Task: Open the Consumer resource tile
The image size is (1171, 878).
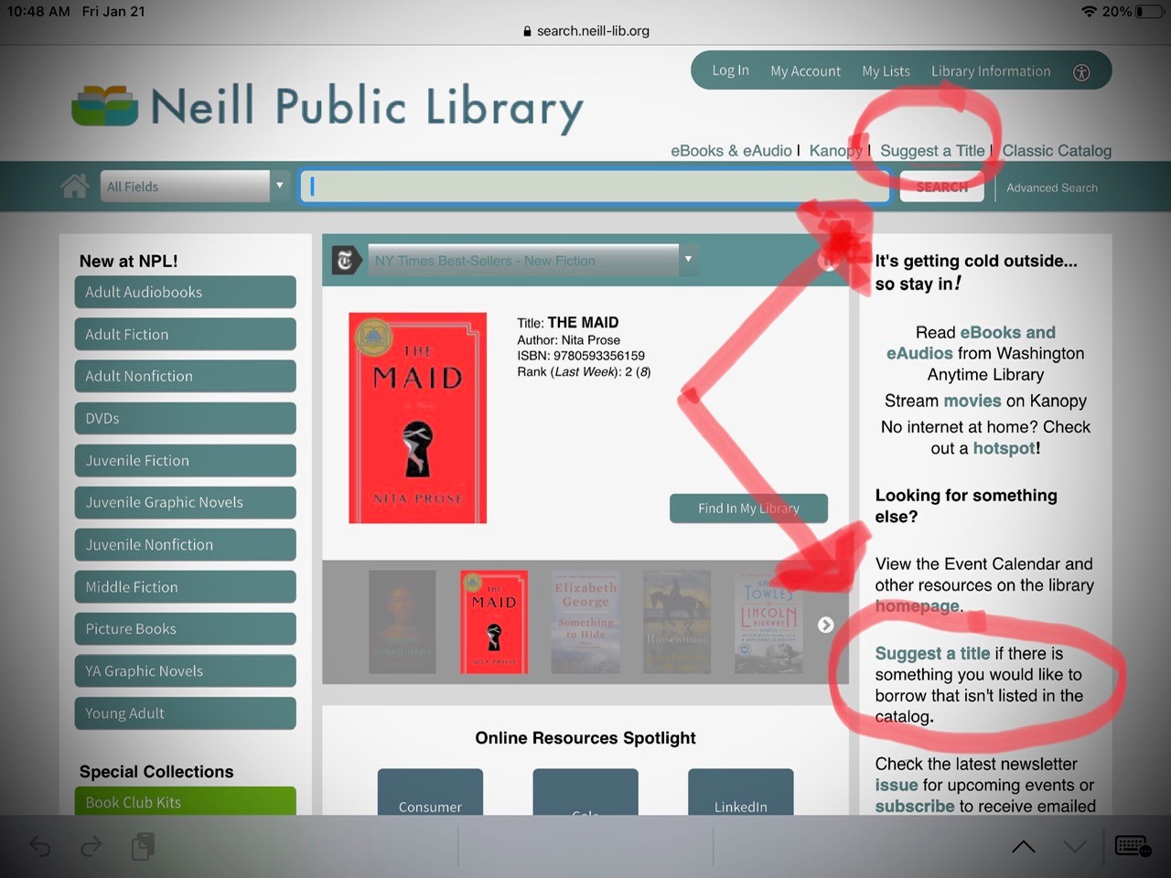Action: (430, 792)
